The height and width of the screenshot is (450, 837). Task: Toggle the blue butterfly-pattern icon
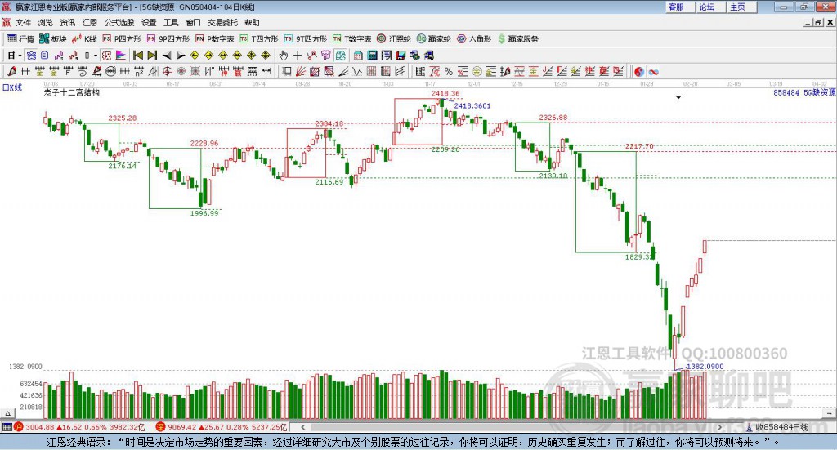(x=31, y=56)
